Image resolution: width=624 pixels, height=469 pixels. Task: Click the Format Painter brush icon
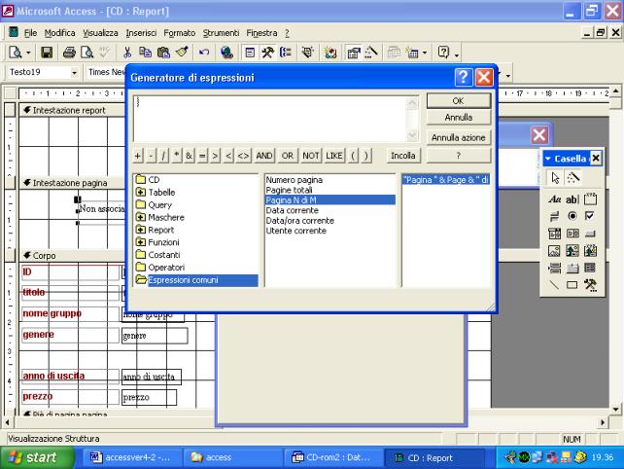[x=182, y=53]
